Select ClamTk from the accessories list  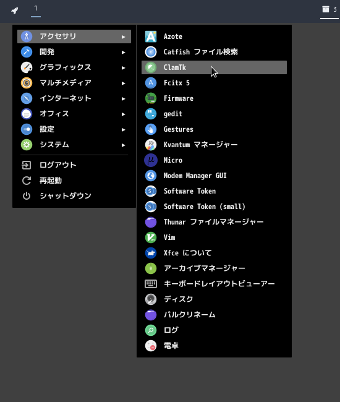pyautogui.click(x=214, y=67)
